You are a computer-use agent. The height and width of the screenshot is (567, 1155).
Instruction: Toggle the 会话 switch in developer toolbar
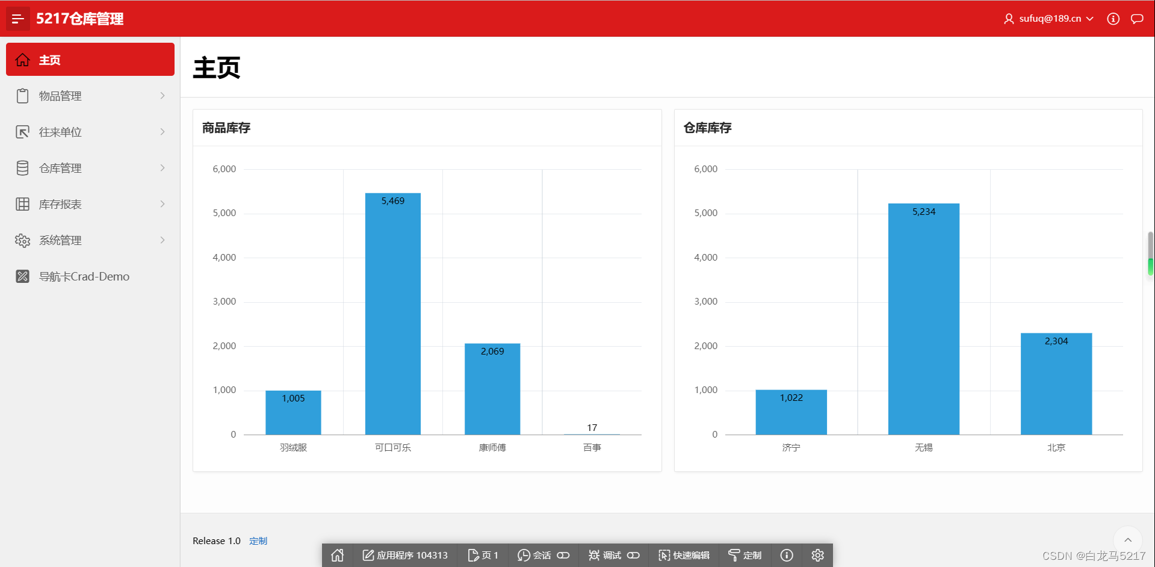click(x=563, y=555)
